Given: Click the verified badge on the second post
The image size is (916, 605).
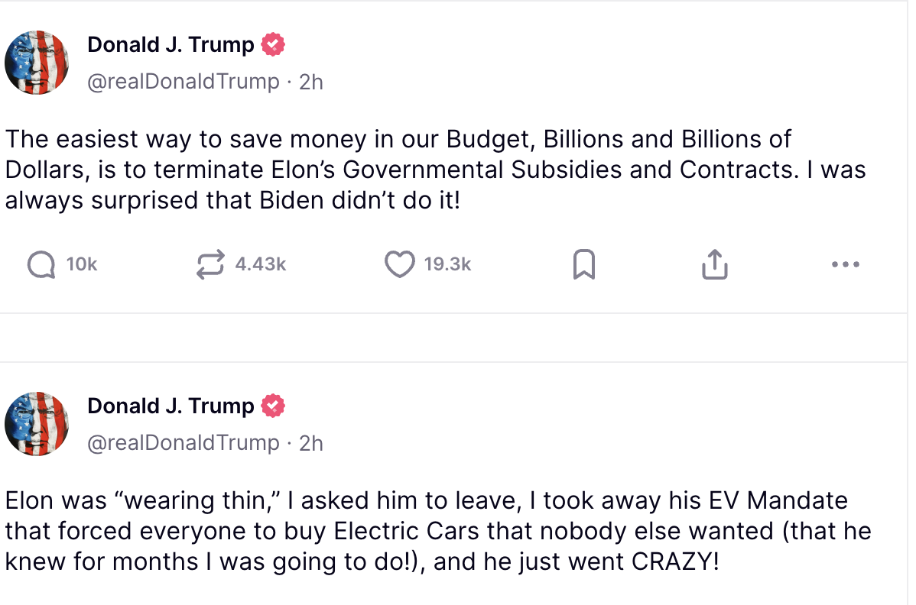Looking at the screenshot, I should click(x=273, y=406).
